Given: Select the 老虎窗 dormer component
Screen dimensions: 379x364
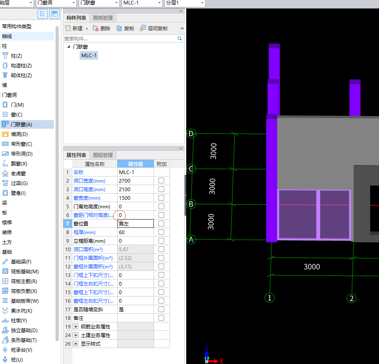Looking at the screenshot, I should [x=14, y=173].
